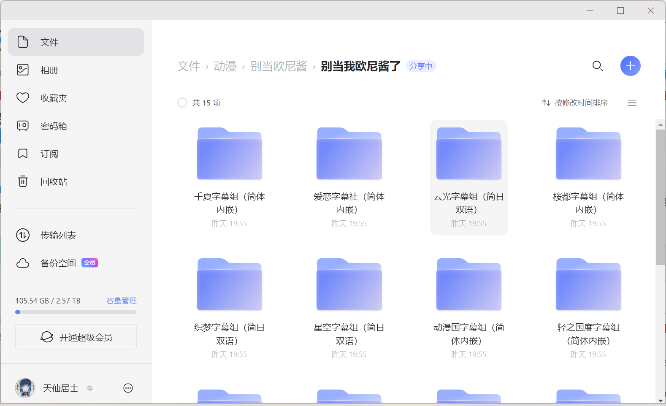The width and height of the screenshot is (666, 406).
Task: Open the 文件 section in sidebar
Action: tap(76, 42)
